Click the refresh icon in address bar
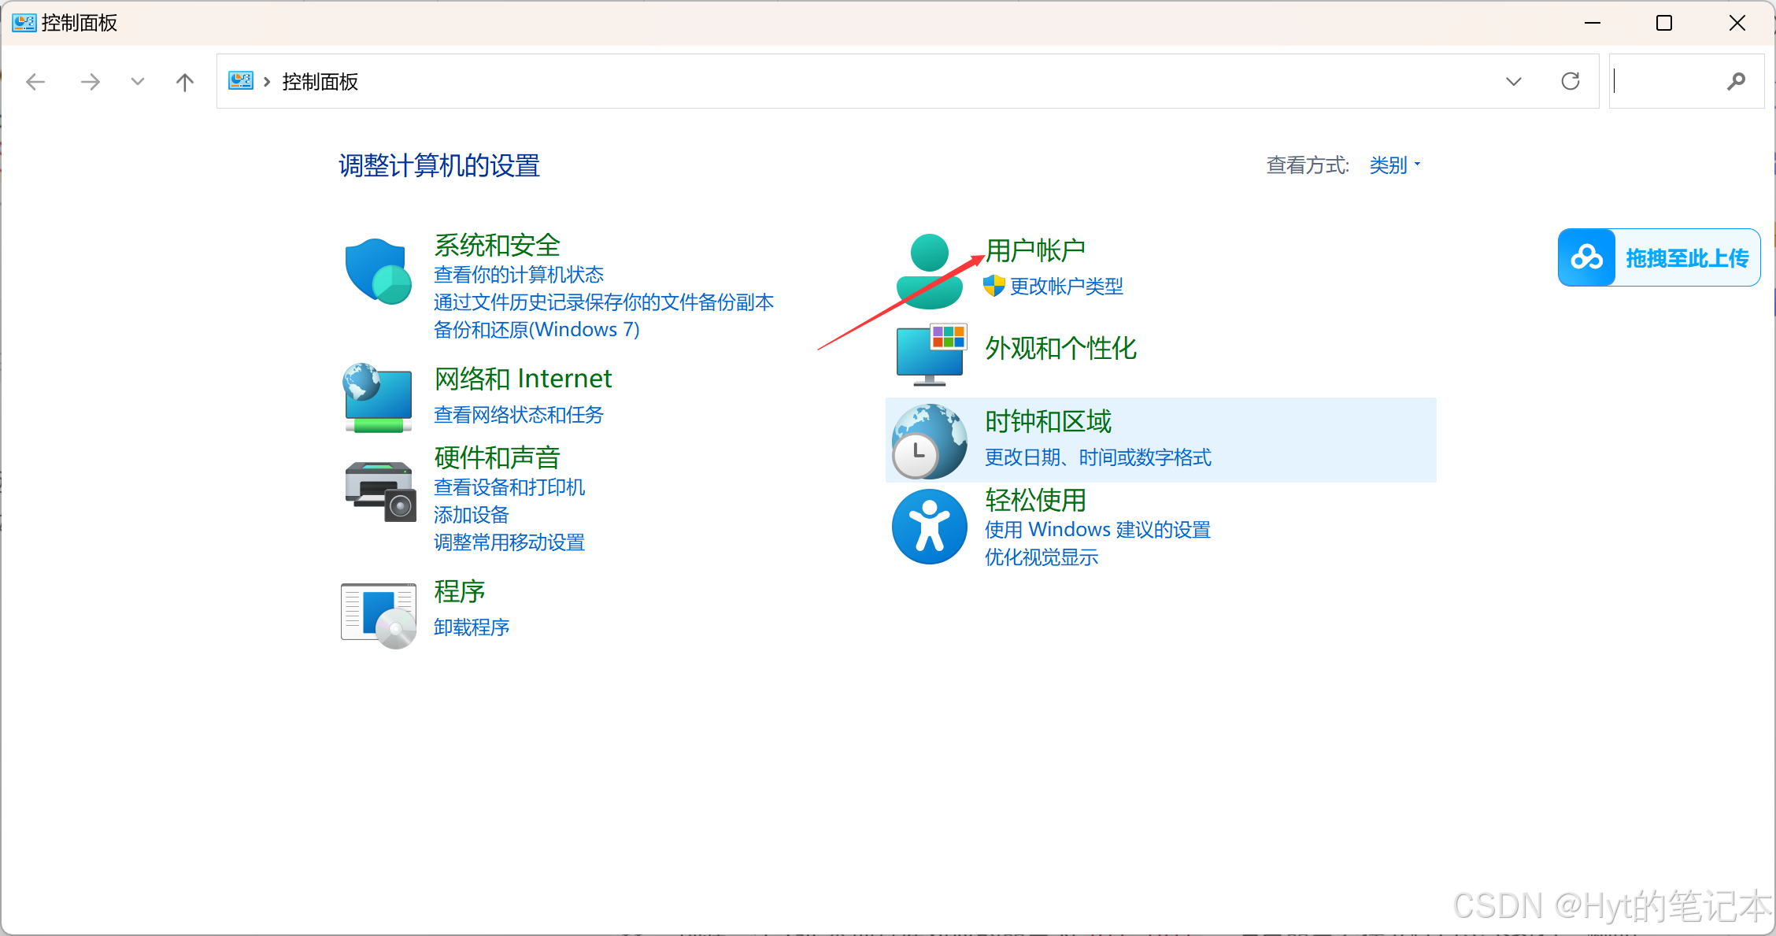 pyautogui.click(x=1571, y=81)
